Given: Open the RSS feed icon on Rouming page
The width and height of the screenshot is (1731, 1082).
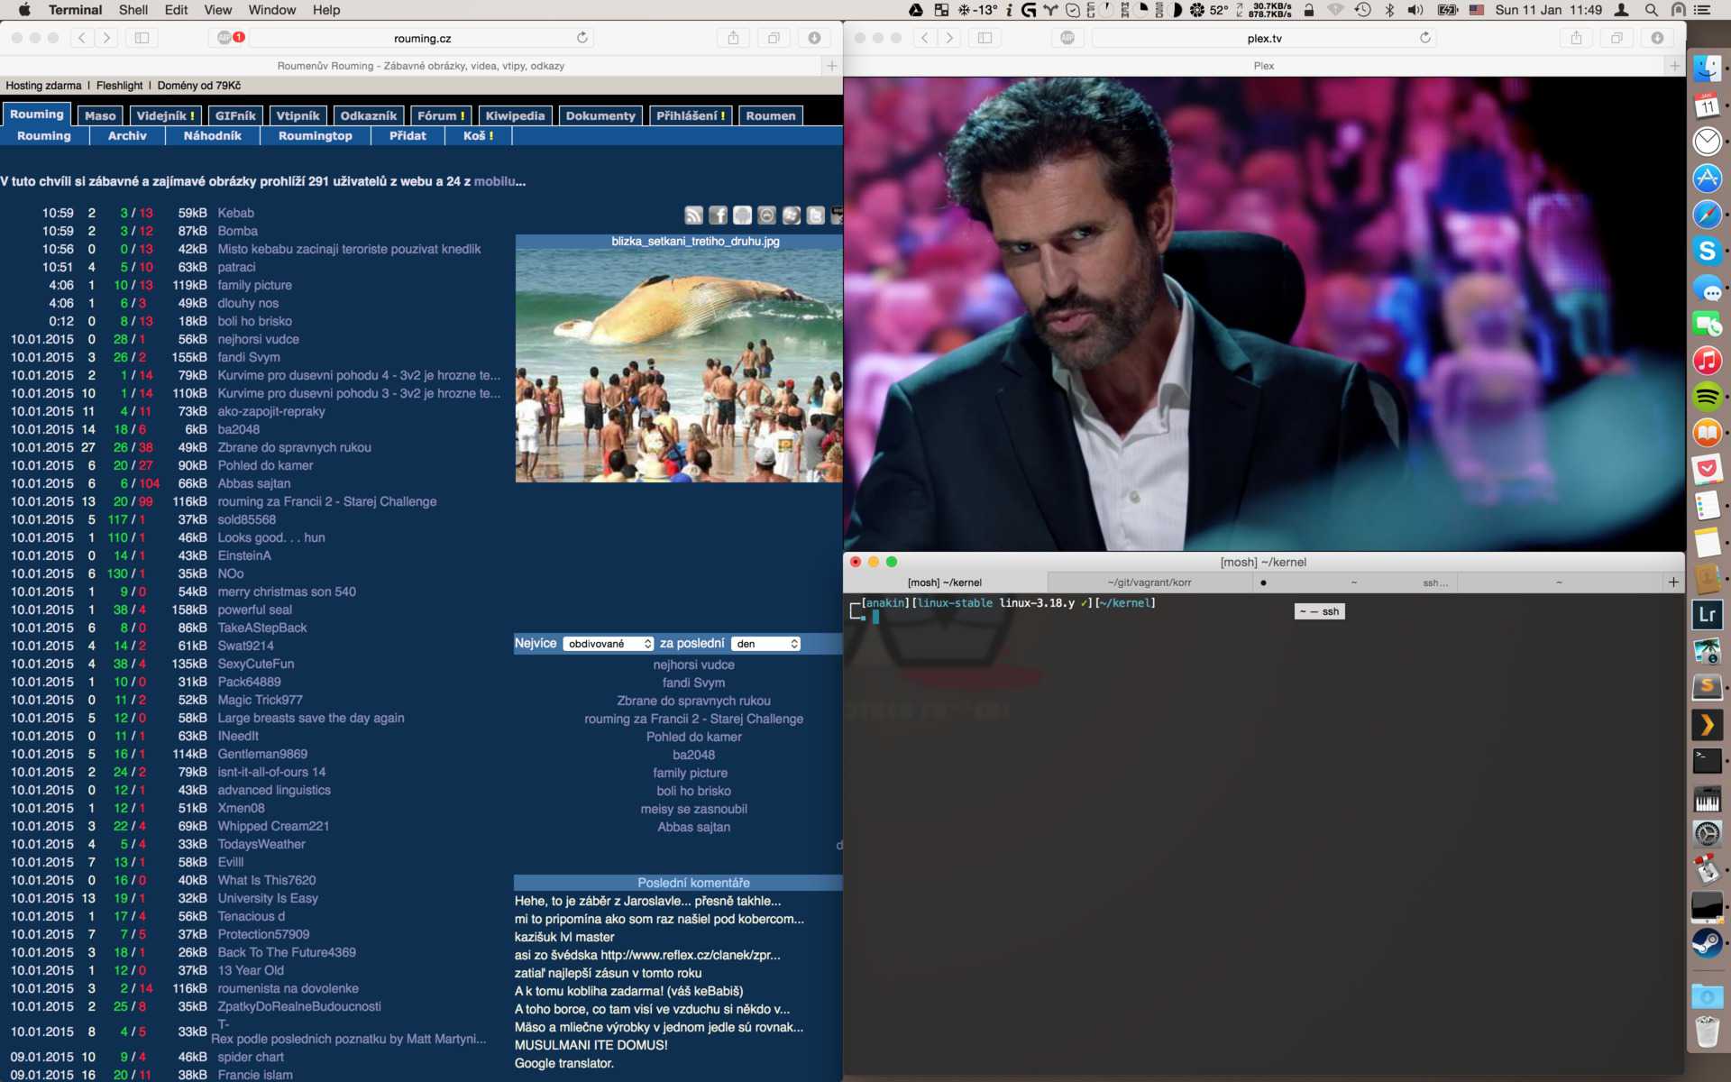Looking at the screenshot, I should [x=693, y=215].
